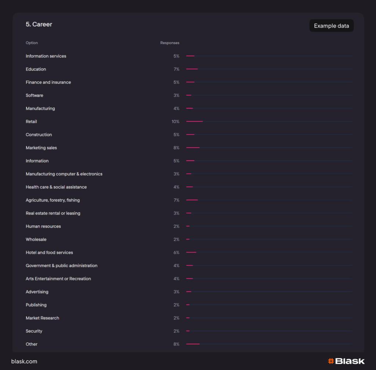This screenshot has height=370, width=376.
Task: Select the Information services row label
Action: point(46,56)
